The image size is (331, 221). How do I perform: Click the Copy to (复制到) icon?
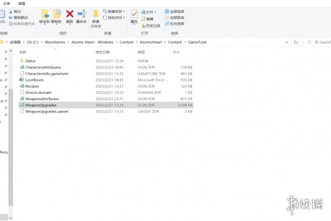(x=57, y=14)
